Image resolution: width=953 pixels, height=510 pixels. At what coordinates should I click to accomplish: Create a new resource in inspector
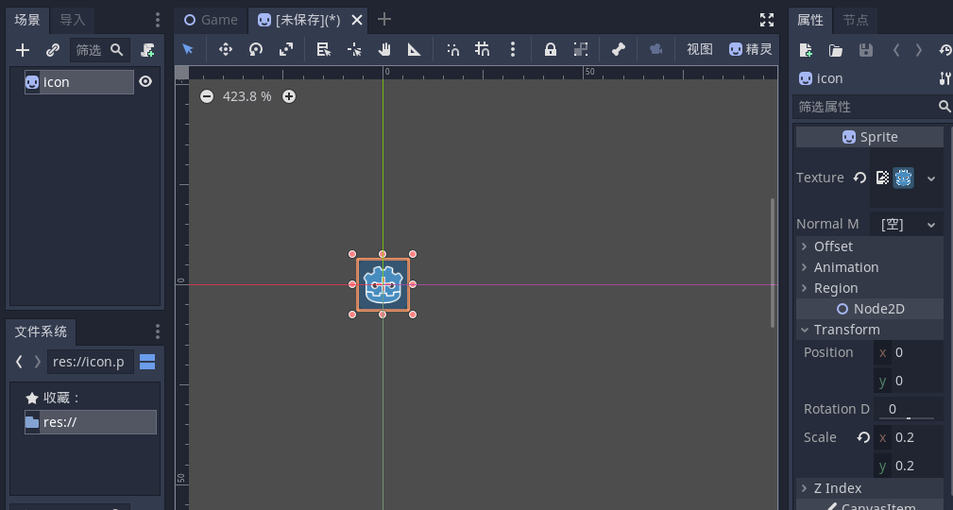[x=806, y=50]
